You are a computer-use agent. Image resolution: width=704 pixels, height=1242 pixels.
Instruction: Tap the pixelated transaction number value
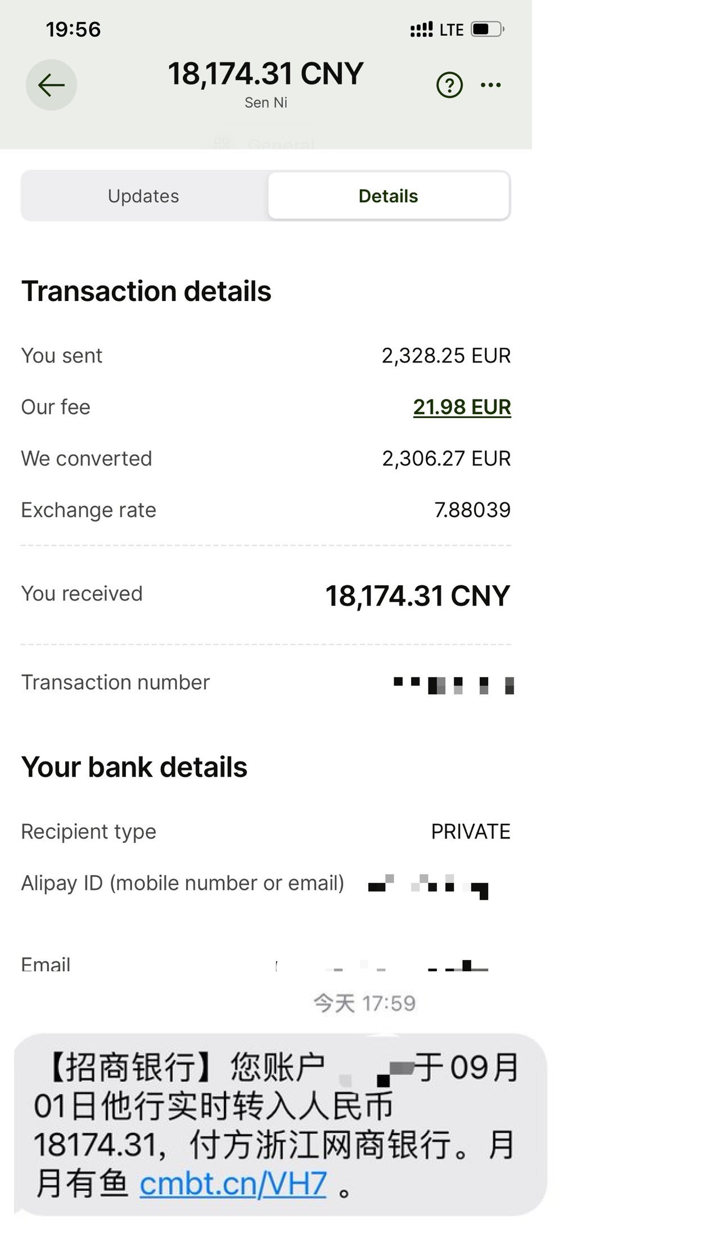(453, 684)
